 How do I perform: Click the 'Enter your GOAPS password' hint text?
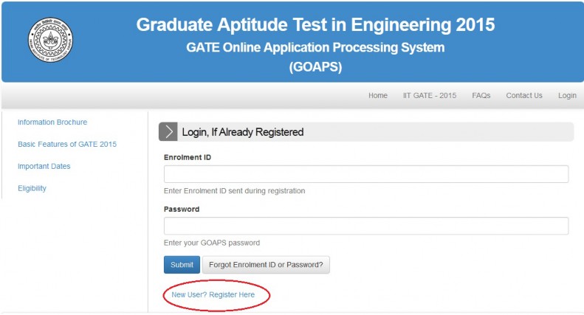[x=212, y=243]
